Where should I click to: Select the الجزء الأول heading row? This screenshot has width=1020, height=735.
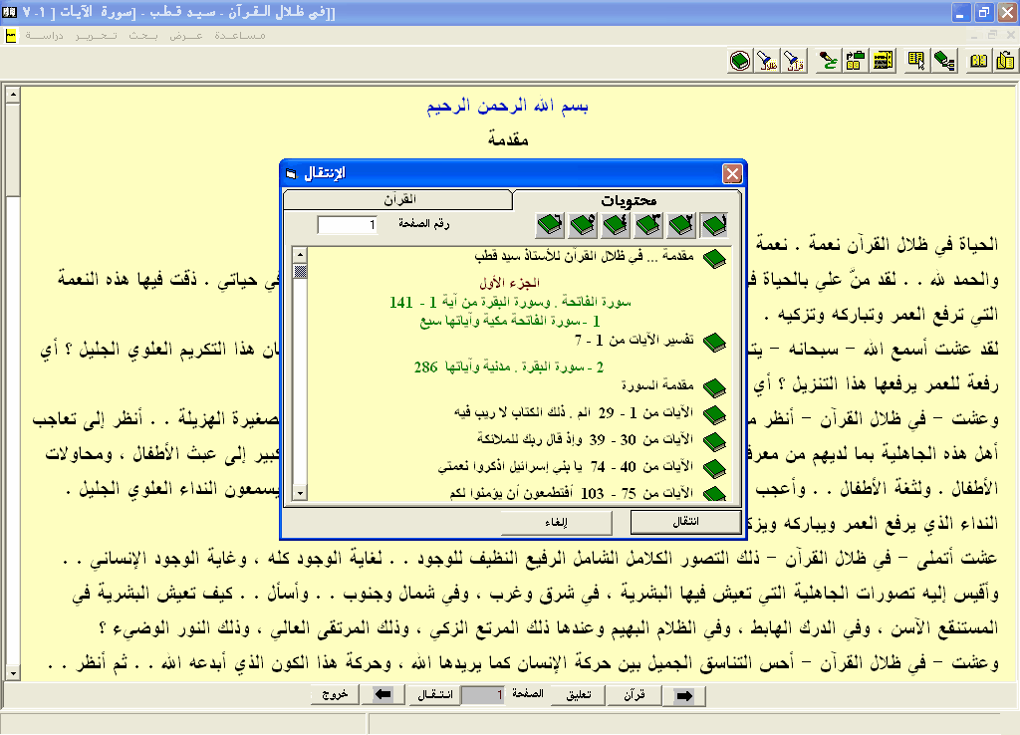509,283
